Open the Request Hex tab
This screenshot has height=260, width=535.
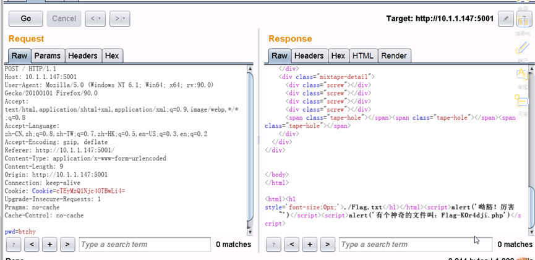point(112,56)
